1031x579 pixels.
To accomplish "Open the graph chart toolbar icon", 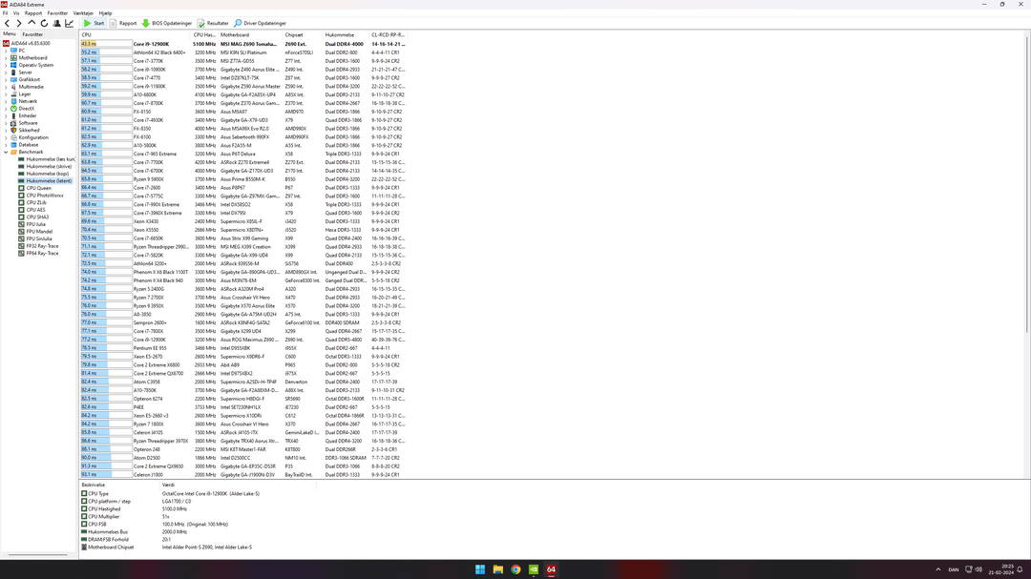I will click(69, 23).
